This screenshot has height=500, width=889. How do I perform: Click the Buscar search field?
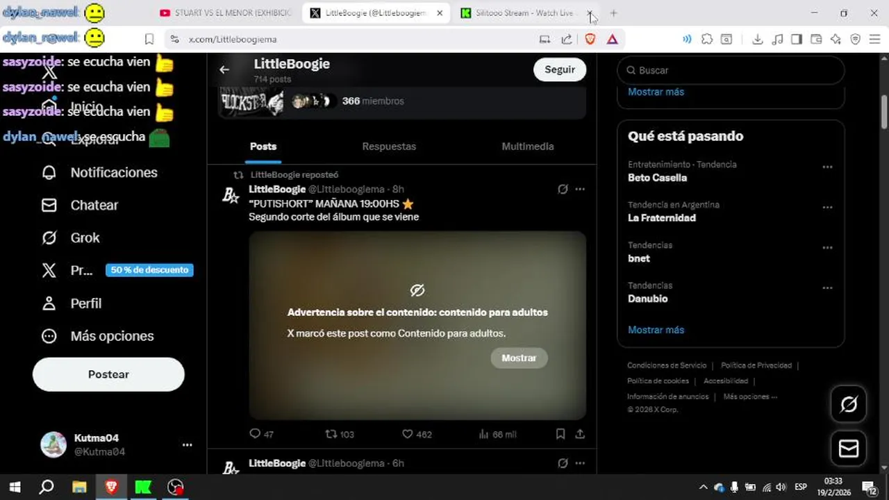click(731, 70)
